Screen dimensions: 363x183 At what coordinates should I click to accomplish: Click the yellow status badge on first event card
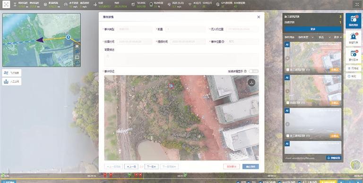tap(335, 69)
